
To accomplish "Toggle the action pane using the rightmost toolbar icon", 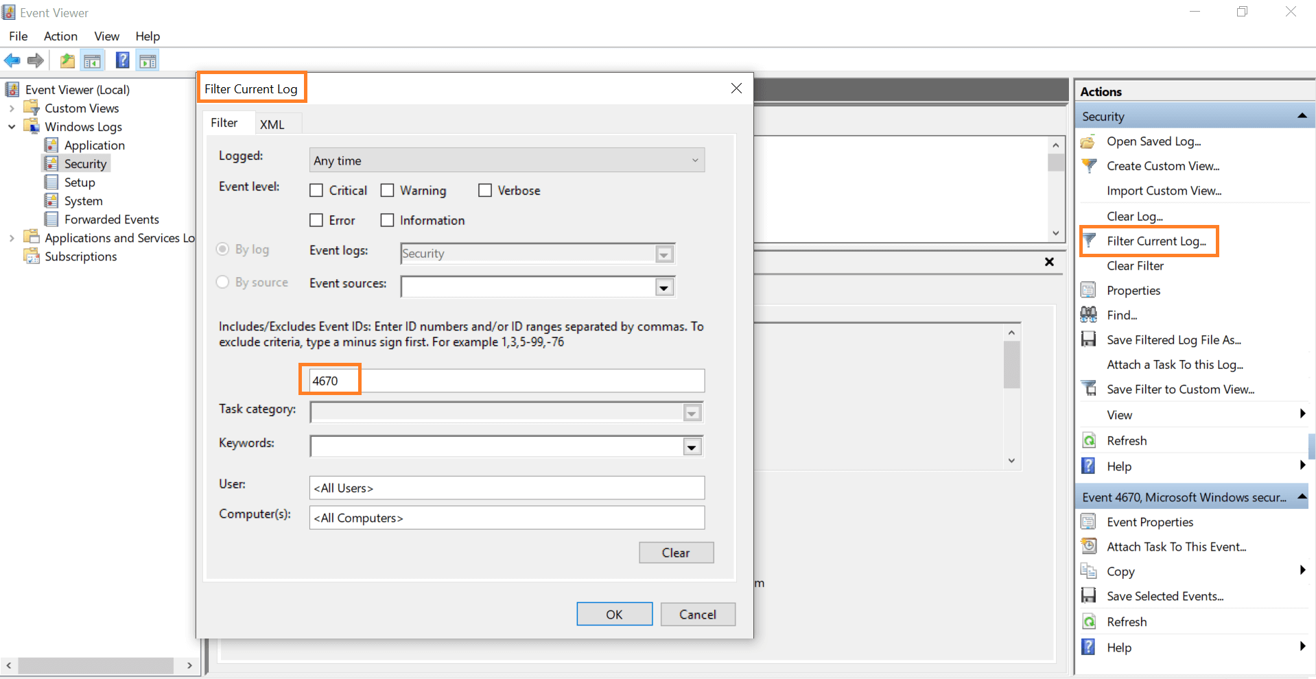I will pos(148,60).
